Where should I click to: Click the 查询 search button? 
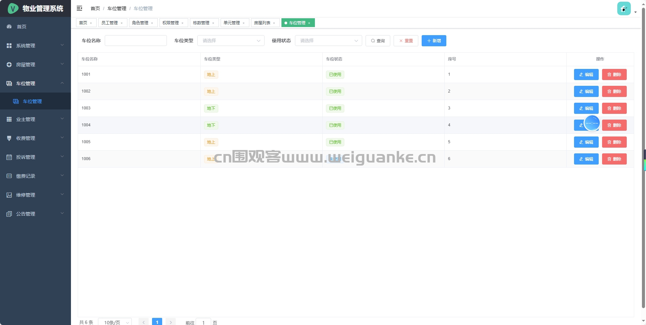pos(378,41)
